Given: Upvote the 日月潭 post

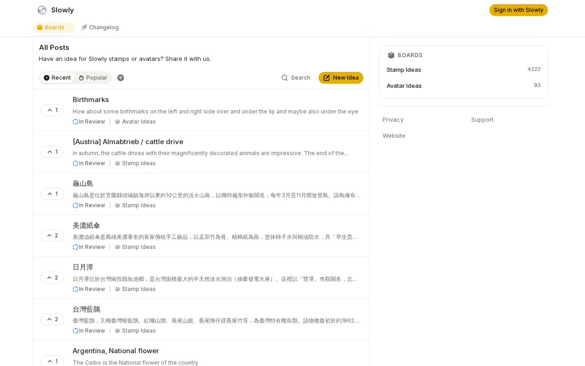Looking at the screenshot, I should coord(52,278).
